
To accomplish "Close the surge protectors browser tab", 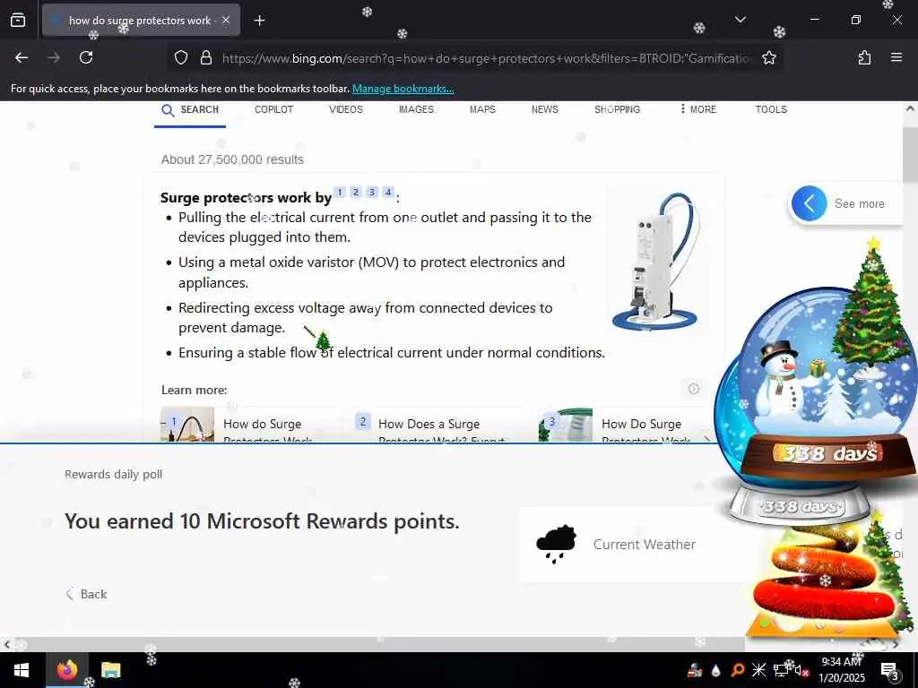I will point(226,21).
